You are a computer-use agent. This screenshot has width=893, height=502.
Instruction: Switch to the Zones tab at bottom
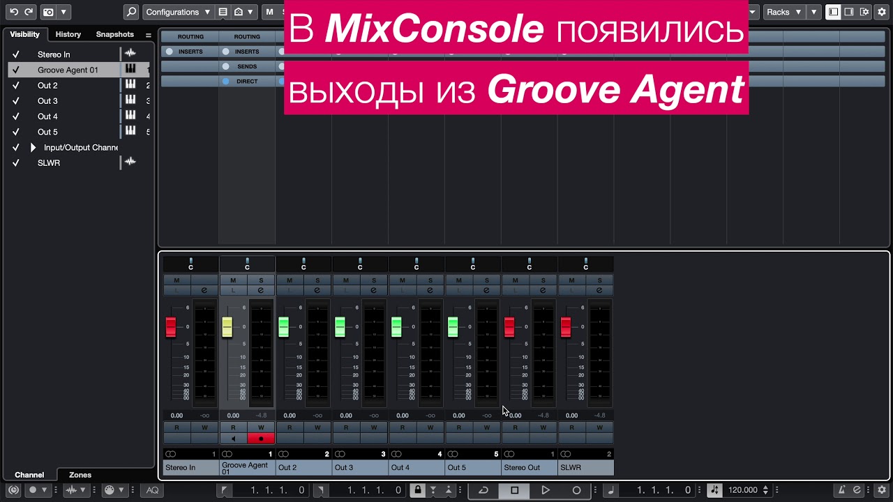[x=80, y=475]
